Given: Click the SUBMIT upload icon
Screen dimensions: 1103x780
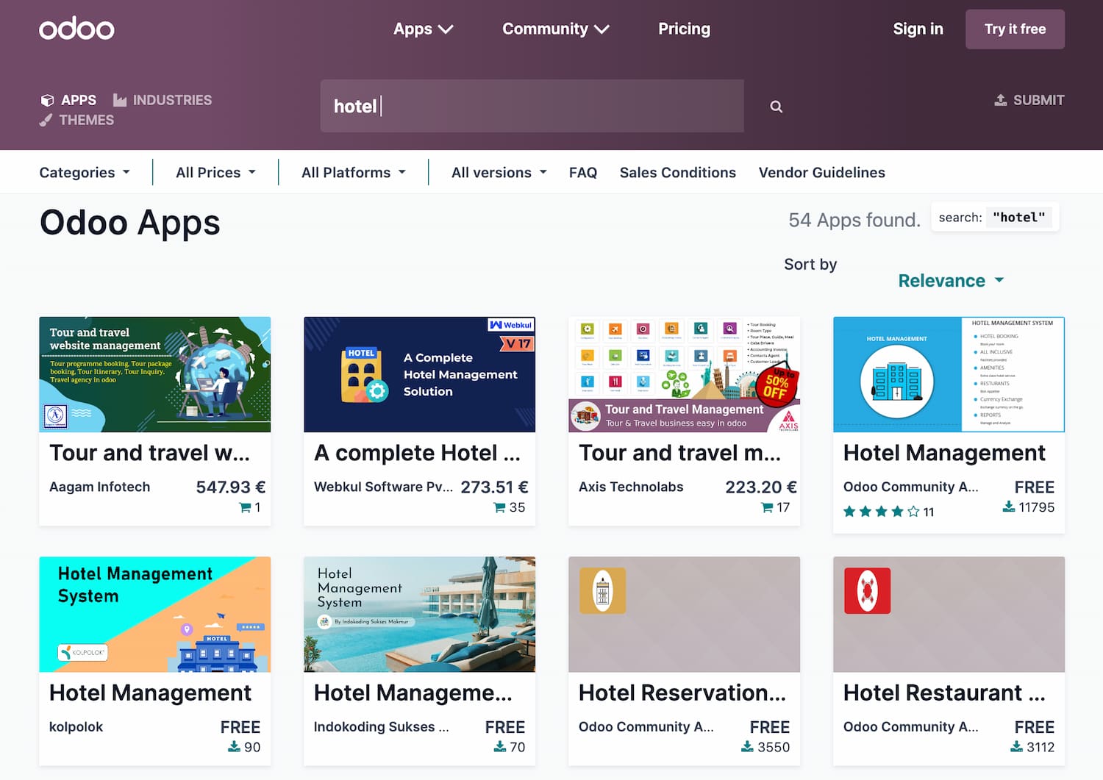Looking at the screenshot, I should (1001, 100).
